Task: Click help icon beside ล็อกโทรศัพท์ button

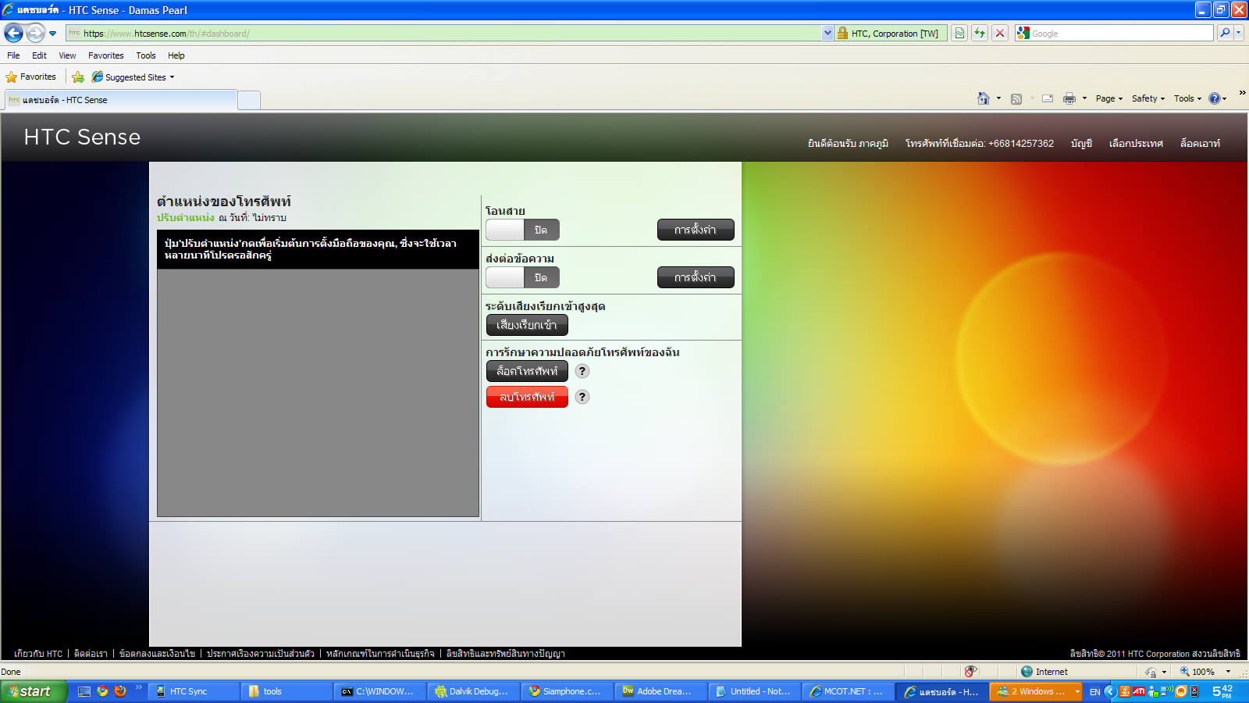Action: point(582,371)
